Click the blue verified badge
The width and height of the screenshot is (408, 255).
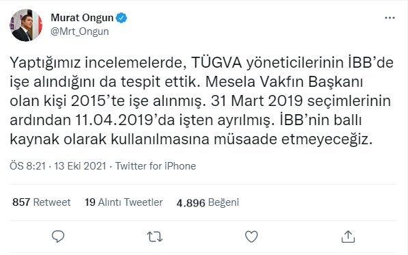[121, 18]
